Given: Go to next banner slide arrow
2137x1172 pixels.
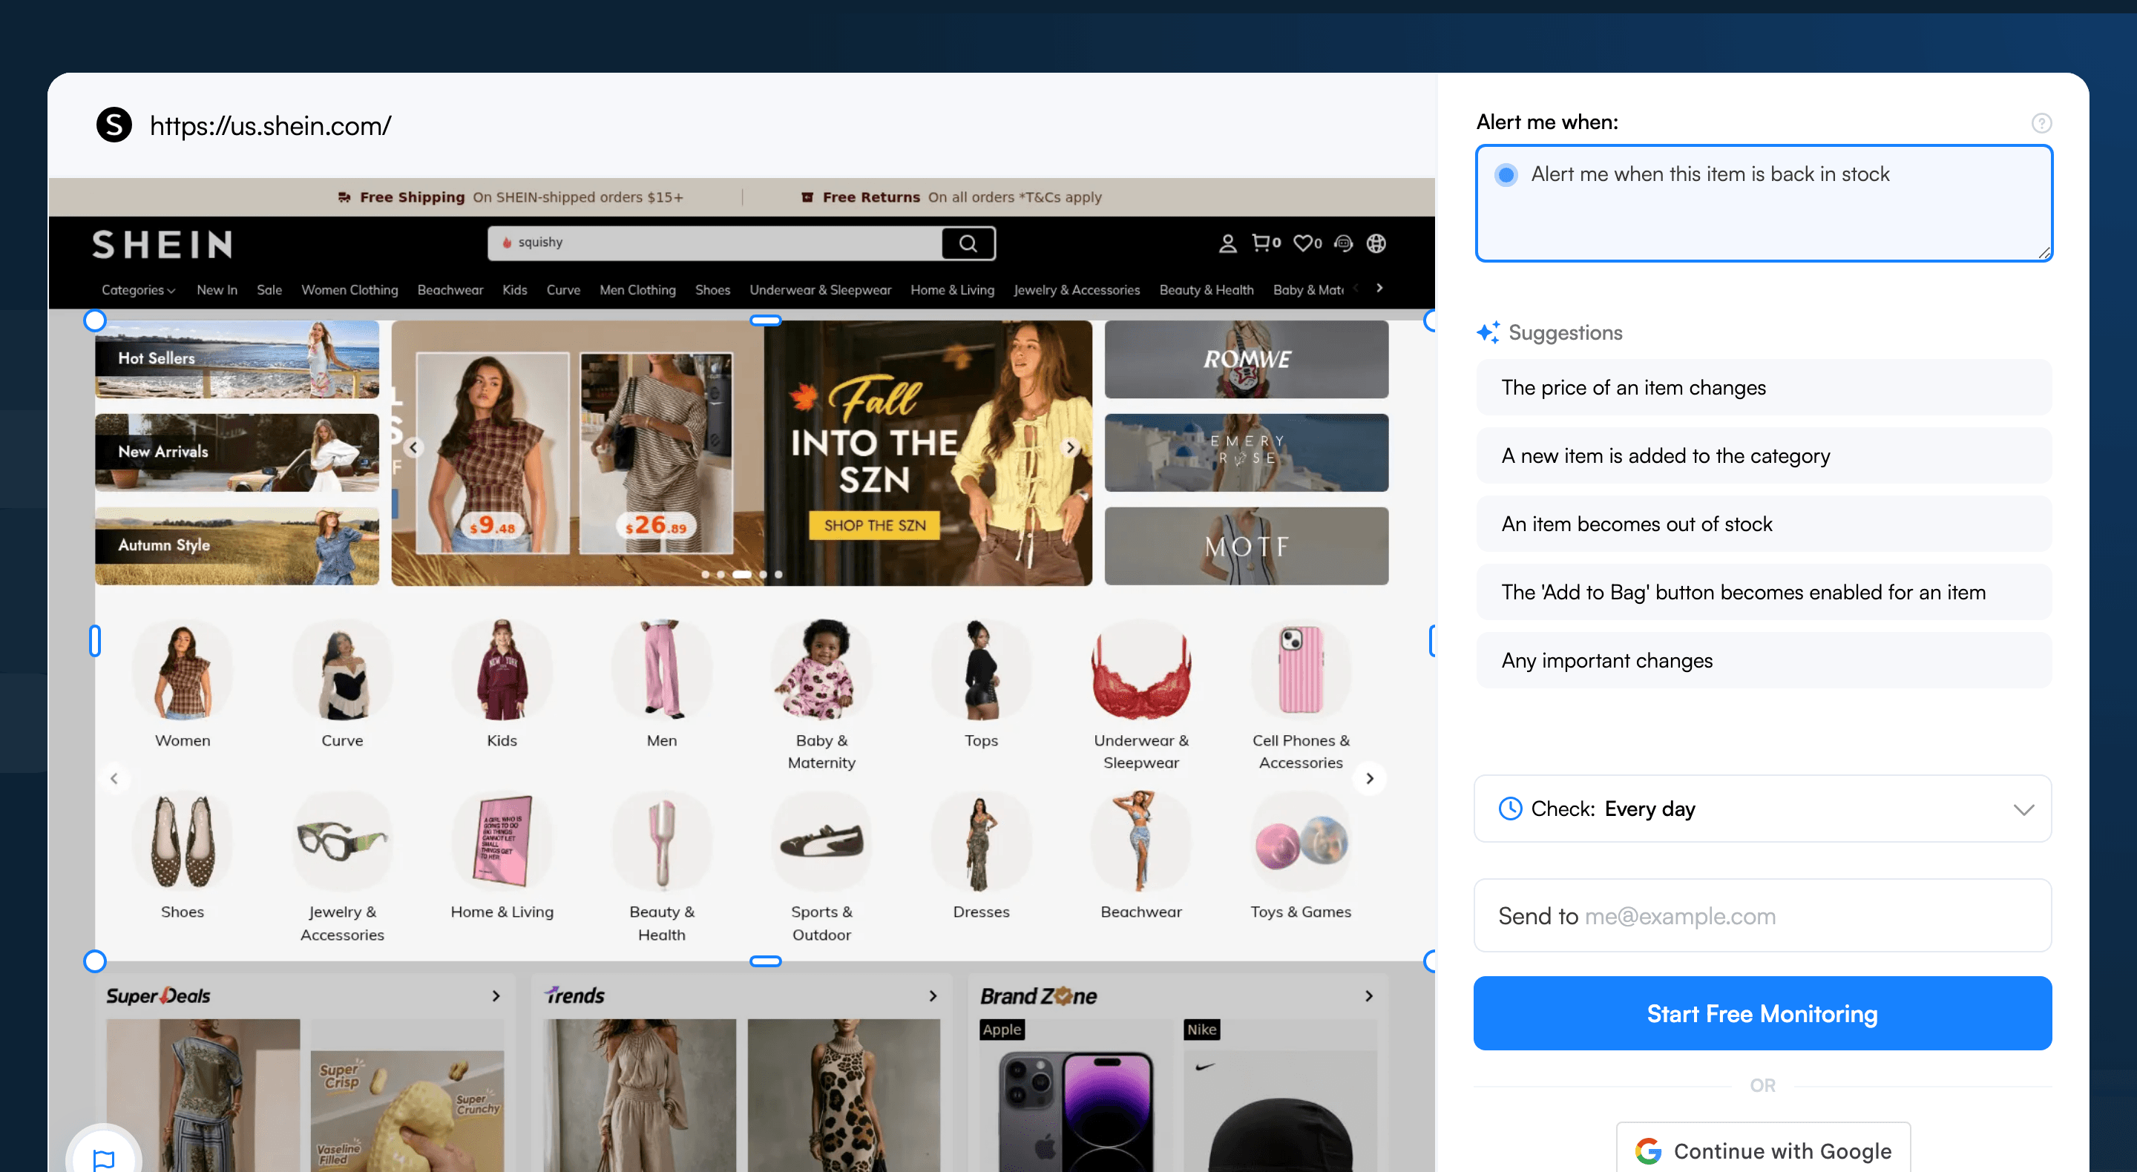Looking at the screenshot, I should (1070, 448).
